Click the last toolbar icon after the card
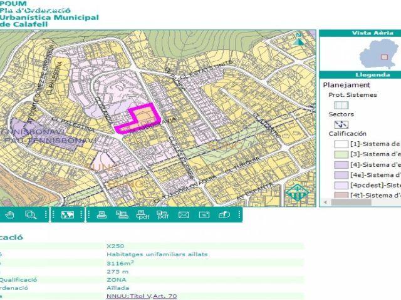Image resolution: width=401 pixels, height=300 pixels. 224,215
